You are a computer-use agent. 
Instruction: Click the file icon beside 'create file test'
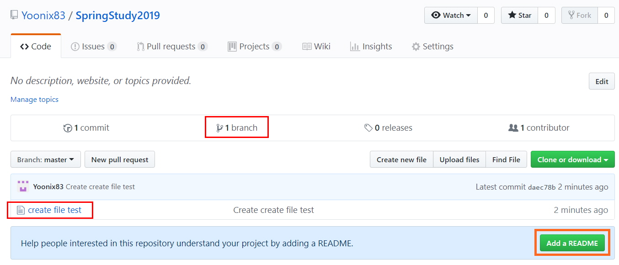coord(20,210)
